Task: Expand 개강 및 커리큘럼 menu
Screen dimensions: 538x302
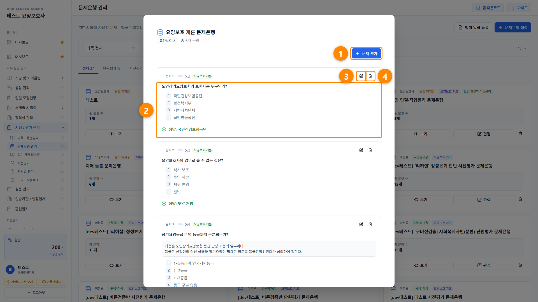Action: point(36,78)
